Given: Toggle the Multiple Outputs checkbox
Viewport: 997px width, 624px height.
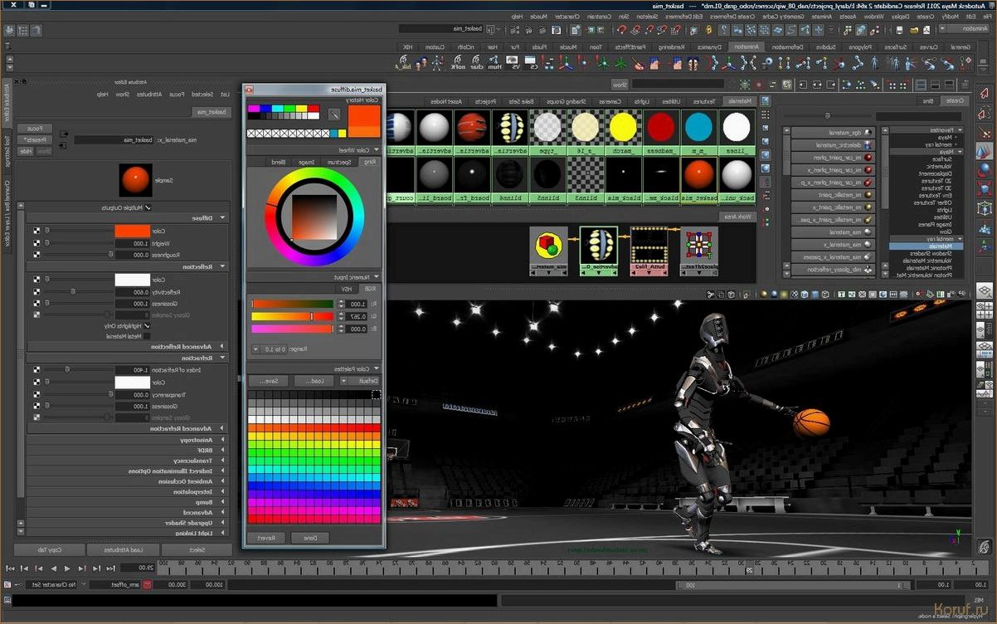Looking at the screenshot, I should pos(148,207).
